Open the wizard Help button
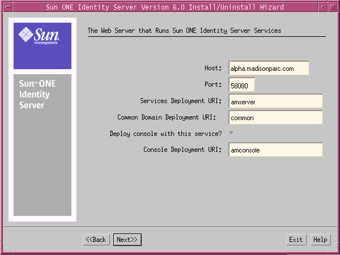Image resolution: width=340 pixels, height=255 pixels. tap(320, 240)
